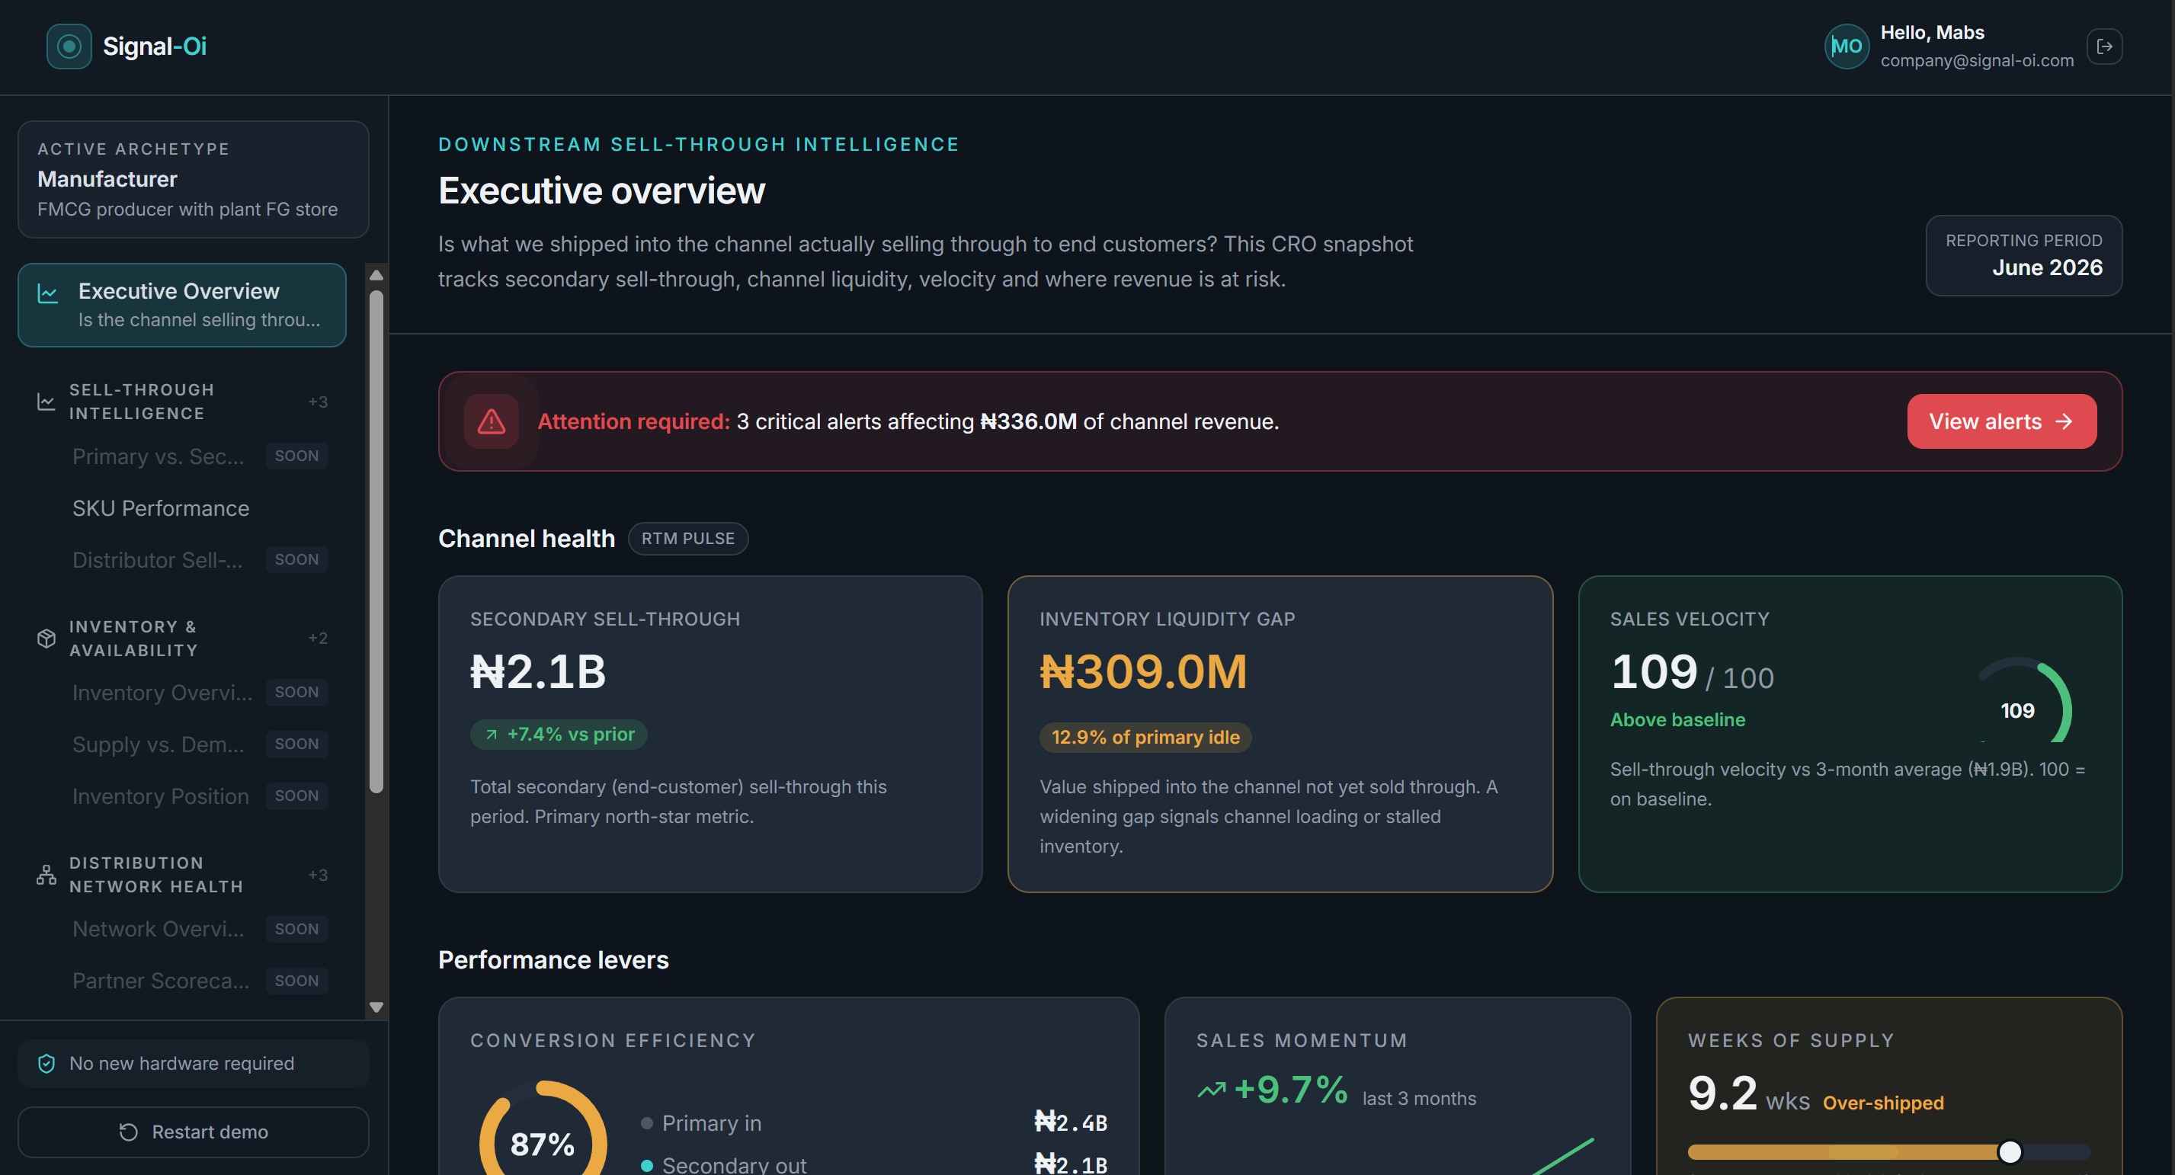Expand the Distribution Network Health section

click(181, 875)
